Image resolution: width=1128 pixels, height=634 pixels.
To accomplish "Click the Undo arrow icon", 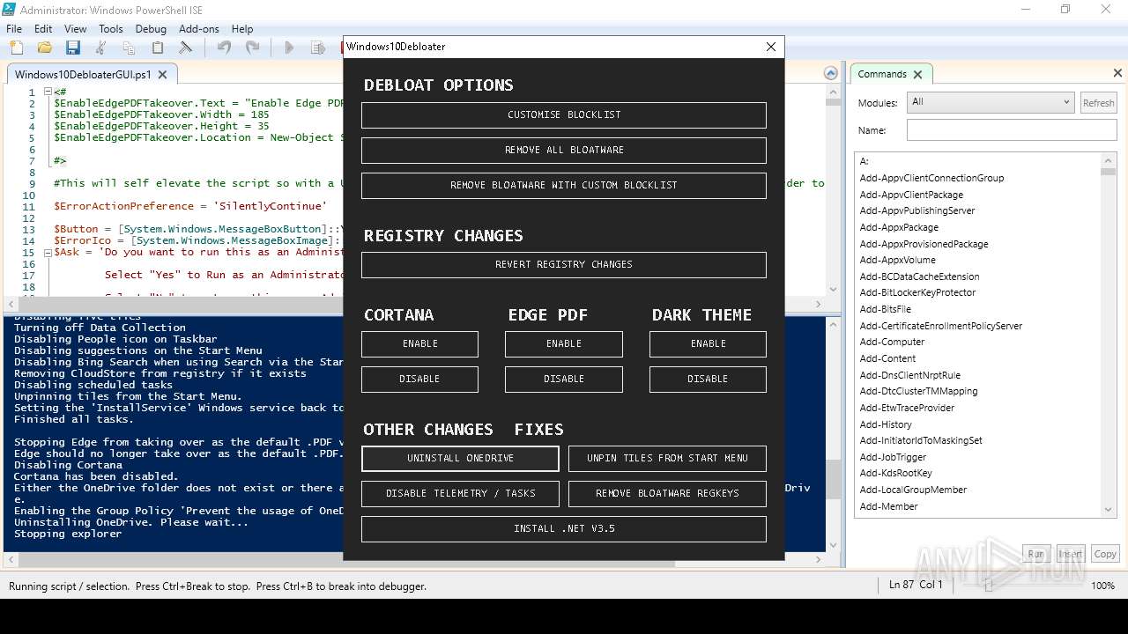I will click(224, 48).
